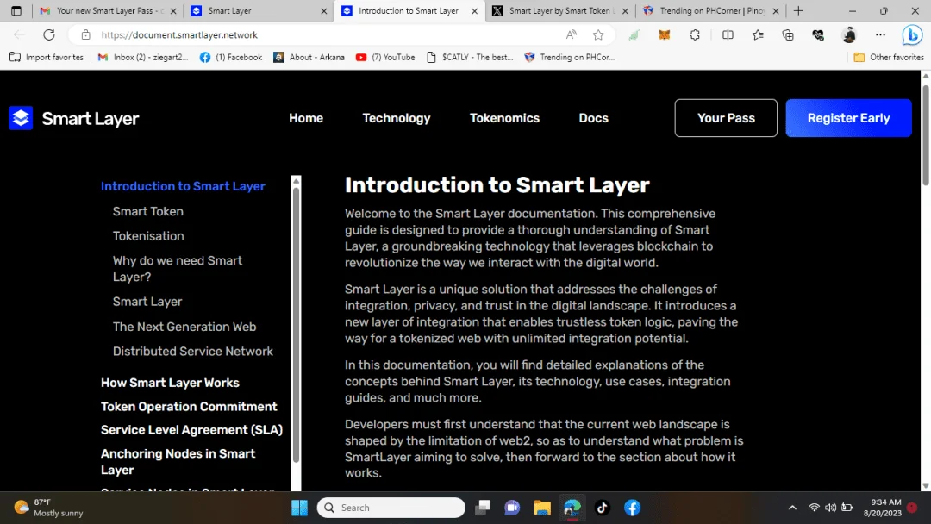Open the Smart Token sidebar link
The image size is (931, 524).
pos(148,211)
